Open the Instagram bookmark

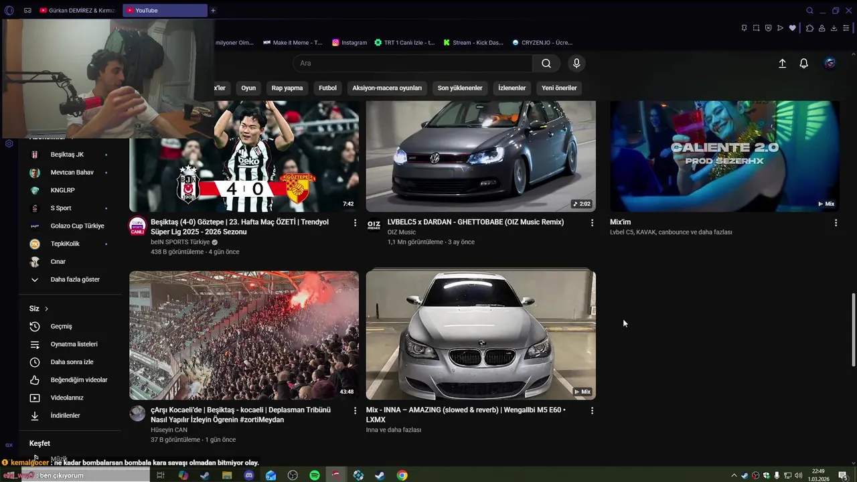pos(349,42)
